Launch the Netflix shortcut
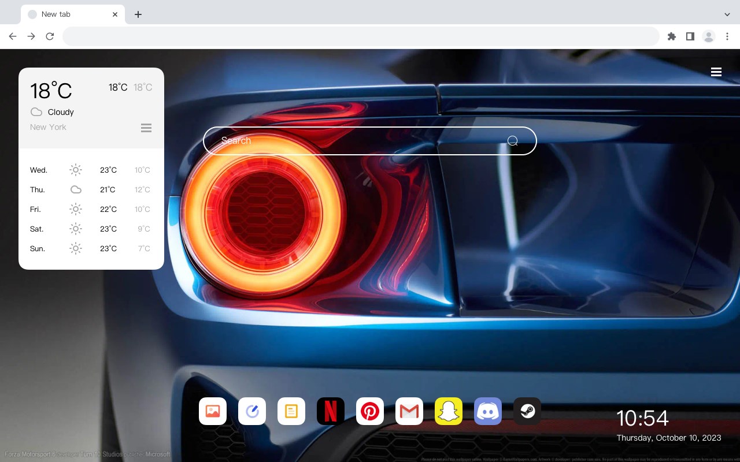This screenshot has height=462, width=740. (x=331, y=411)
